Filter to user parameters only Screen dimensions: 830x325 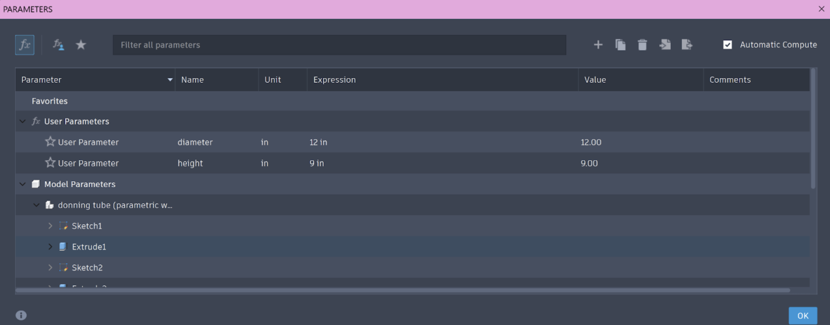click(x=58, y=45)
